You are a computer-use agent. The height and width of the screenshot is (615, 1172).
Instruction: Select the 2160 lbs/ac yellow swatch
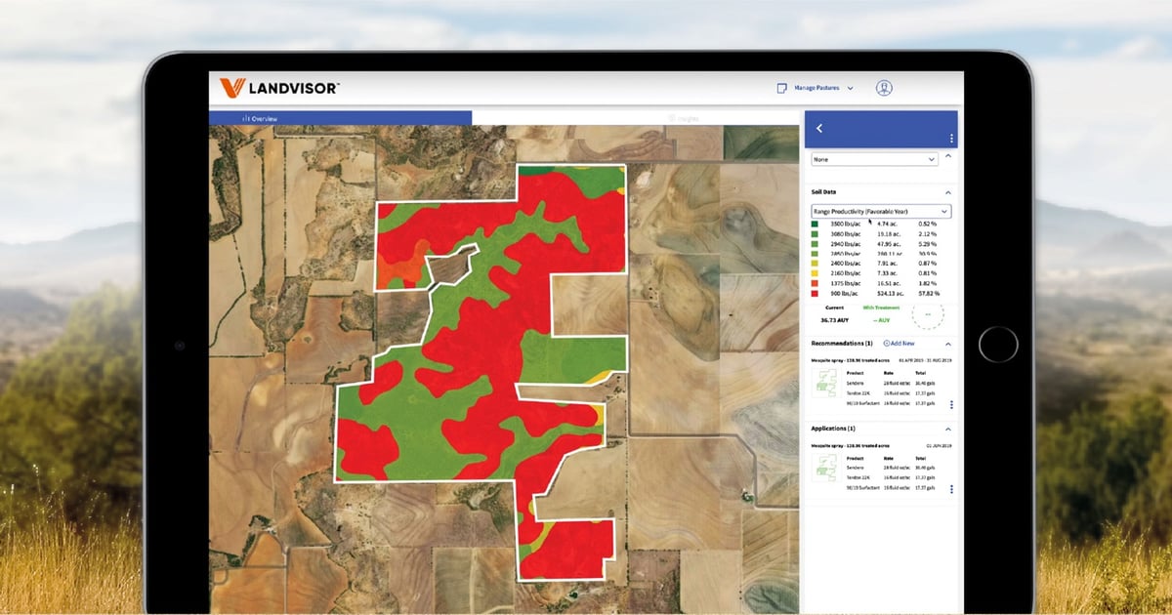tap(816, 273)
